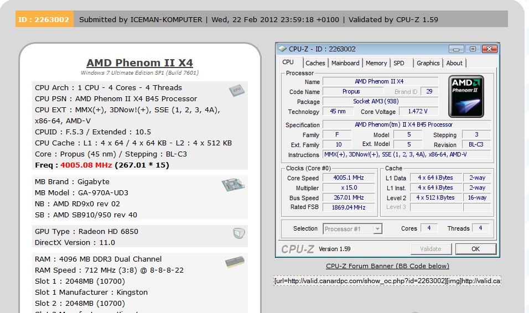Viewport: 529px width, 313px height.
Task: Click the Specification field text
Action: (407, 124)
